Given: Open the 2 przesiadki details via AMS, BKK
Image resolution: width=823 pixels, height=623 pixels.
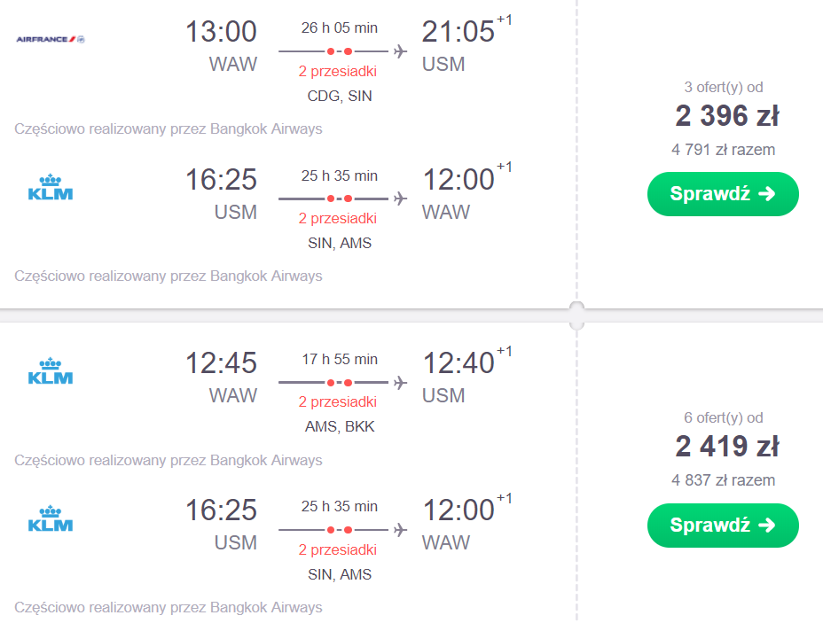Looking at the screenshot, I should click(338, 402).
